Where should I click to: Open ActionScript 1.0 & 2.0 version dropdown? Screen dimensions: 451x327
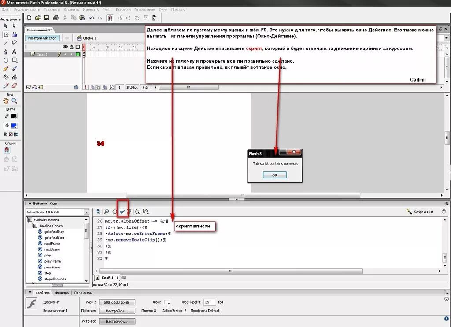point(86,212)
